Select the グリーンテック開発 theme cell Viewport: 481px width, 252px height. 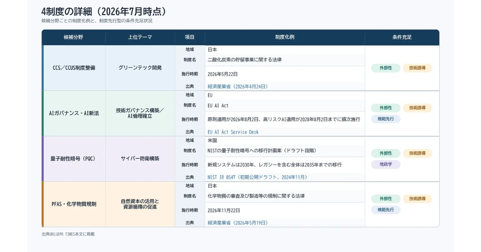[140, 68]
